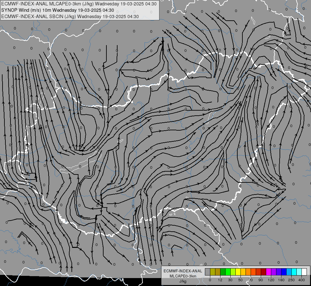Click the legend tick value '400'

pyautogui.click(x=301, y=280)
